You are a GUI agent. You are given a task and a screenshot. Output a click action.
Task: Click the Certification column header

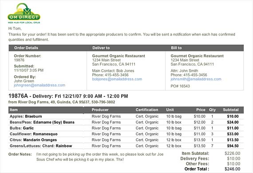(x=147, y=110)
